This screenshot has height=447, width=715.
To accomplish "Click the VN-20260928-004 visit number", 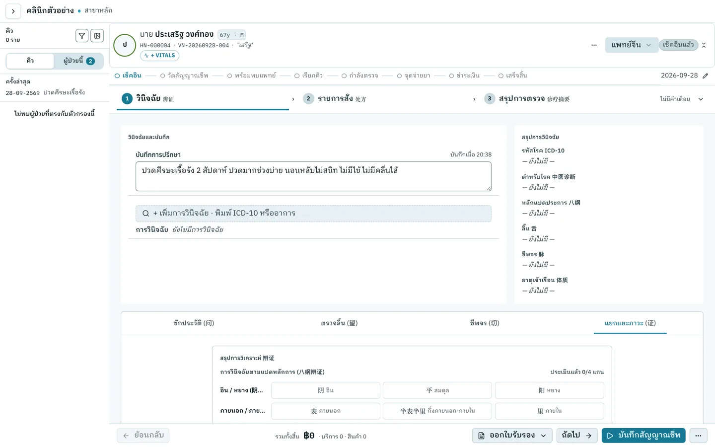I will 204,46.
